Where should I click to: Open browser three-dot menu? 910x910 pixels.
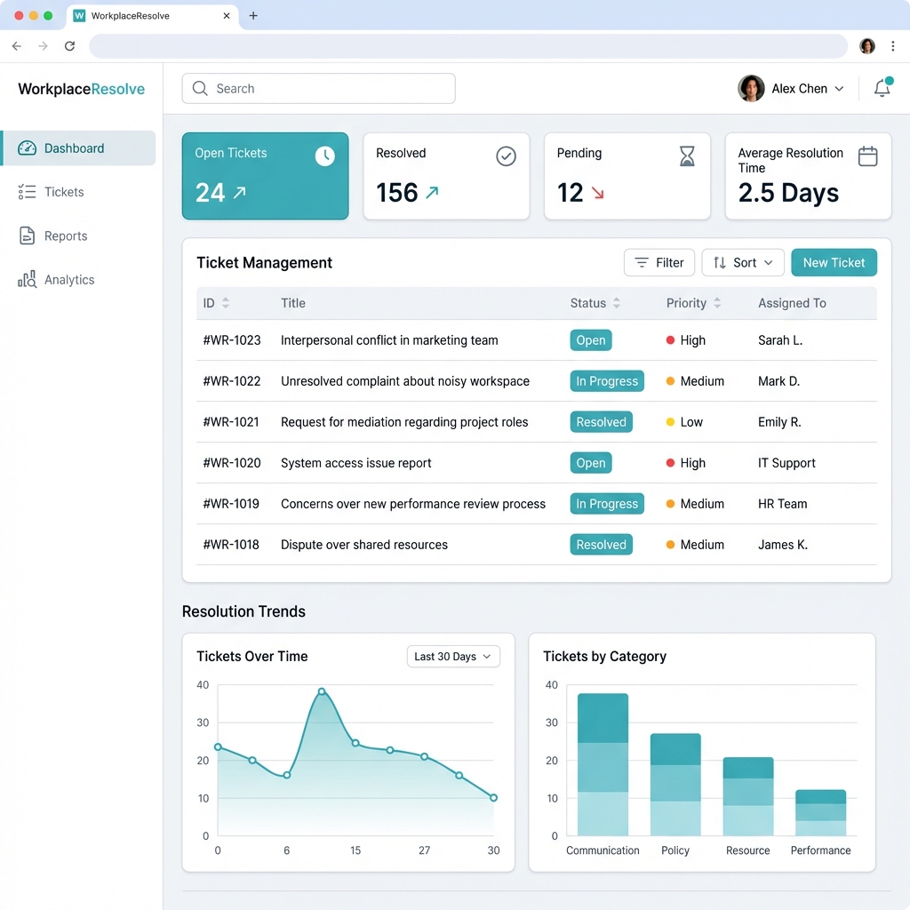(894, 46)
